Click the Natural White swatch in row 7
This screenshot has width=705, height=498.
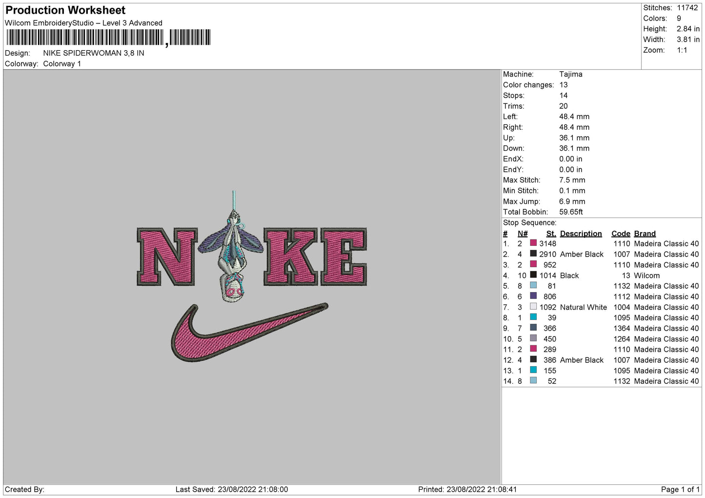tap(533, 307)
